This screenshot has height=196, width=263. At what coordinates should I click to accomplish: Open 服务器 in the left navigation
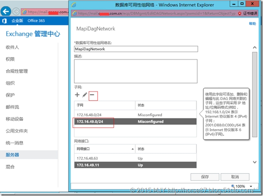(x=12, y=155)
